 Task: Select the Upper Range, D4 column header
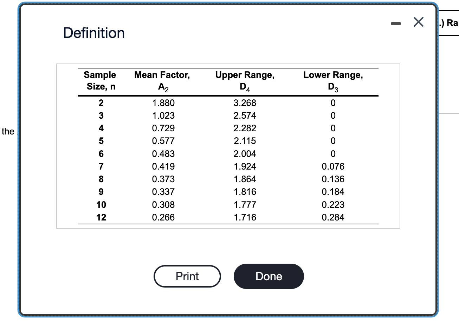point(245,80)
